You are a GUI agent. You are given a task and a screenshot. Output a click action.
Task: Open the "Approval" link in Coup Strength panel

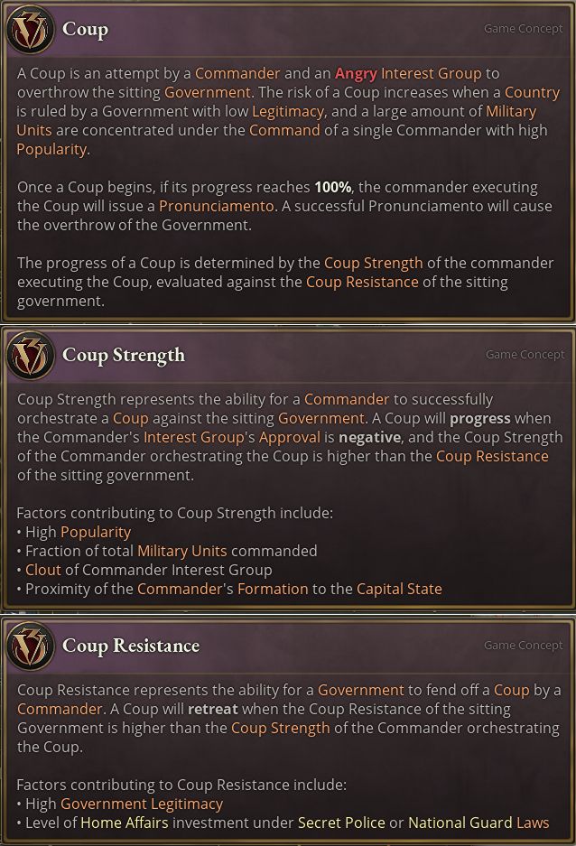pyautogui.click(x=289, y=437)
